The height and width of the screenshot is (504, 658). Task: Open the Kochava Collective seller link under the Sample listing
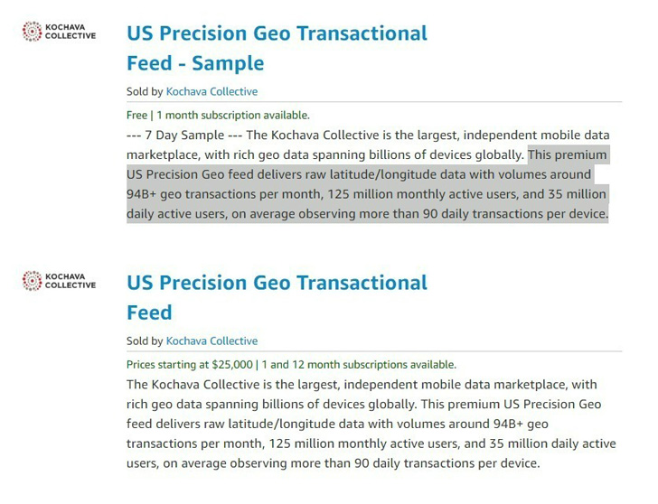point(211,91)
